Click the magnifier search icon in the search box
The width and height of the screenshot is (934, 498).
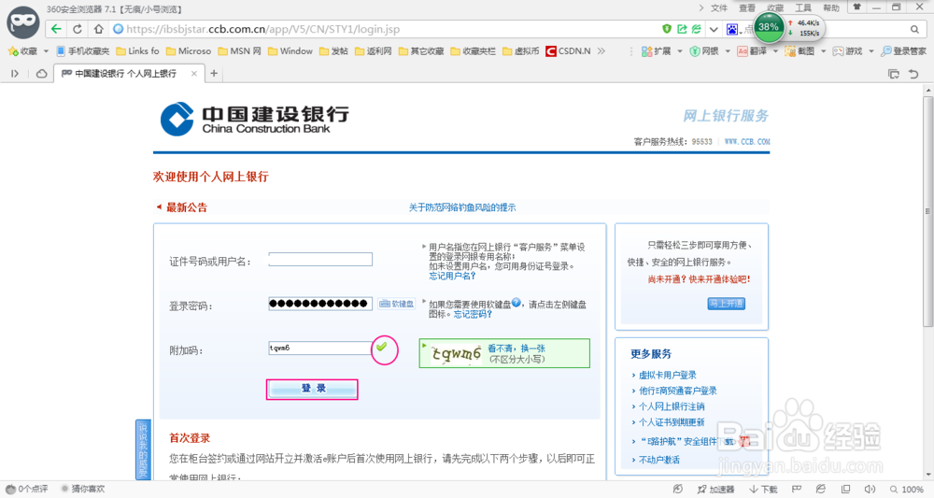[x=914, y=29]
